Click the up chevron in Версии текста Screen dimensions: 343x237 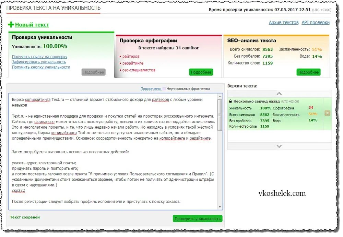[x=279, y=94]
